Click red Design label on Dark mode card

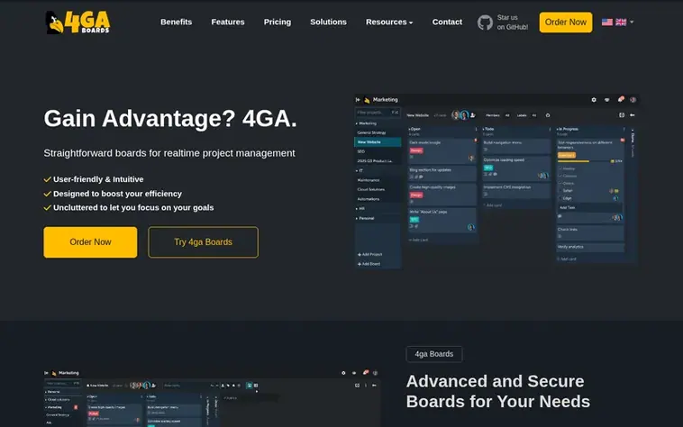(x=416, y=150)
